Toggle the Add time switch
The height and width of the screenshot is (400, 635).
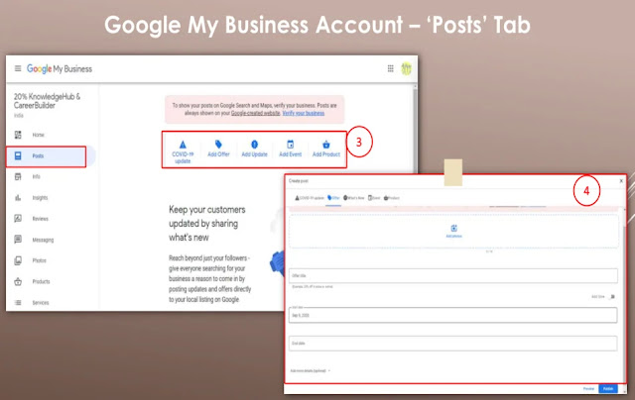(x=612, y=297)
